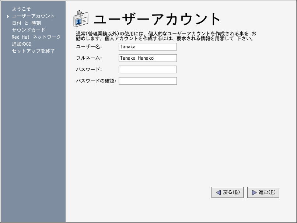
Task: Focus the パスワードの確認 input field
Action: click(x=147, y=81)
